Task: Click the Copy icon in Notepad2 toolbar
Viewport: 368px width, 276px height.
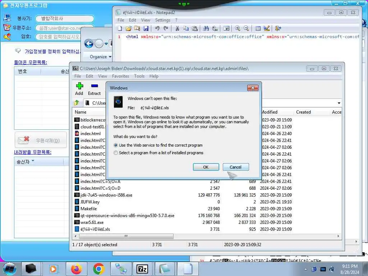Action: pyautogui.click(x=186, y=28)
